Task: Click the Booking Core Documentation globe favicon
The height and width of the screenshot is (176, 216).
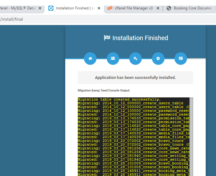Action: (x=169, y=8)
